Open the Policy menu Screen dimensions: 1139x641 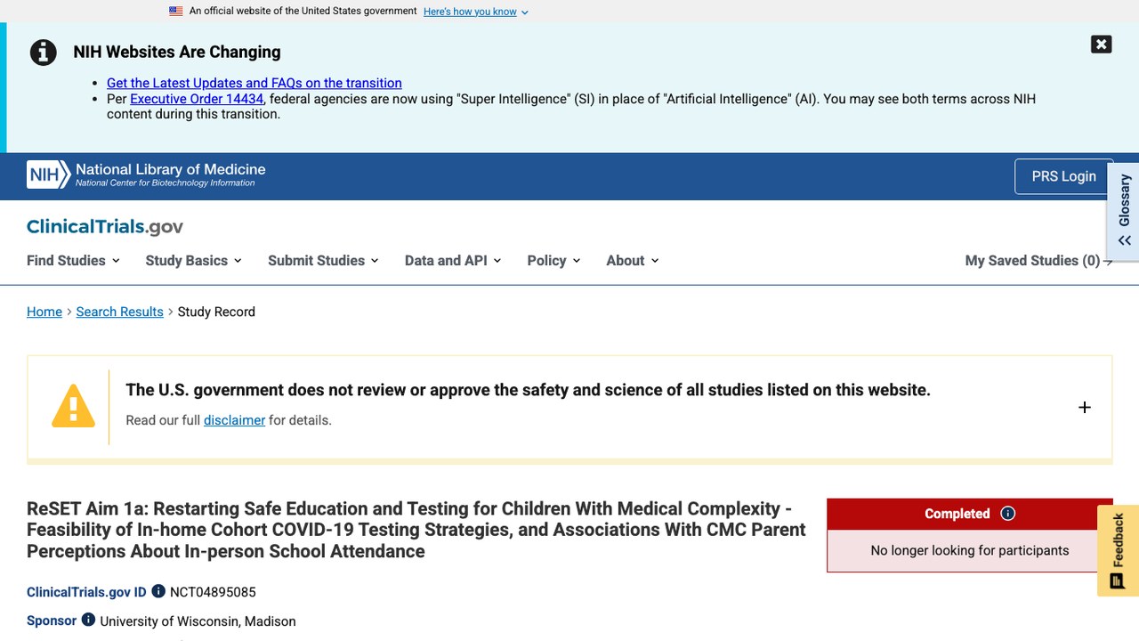coord(553,261)
